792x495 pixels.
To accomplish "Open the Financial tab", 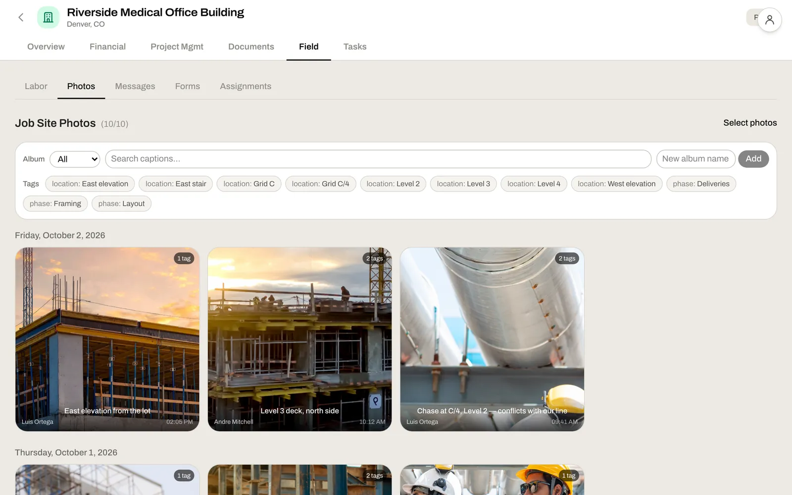I will 107,47.
